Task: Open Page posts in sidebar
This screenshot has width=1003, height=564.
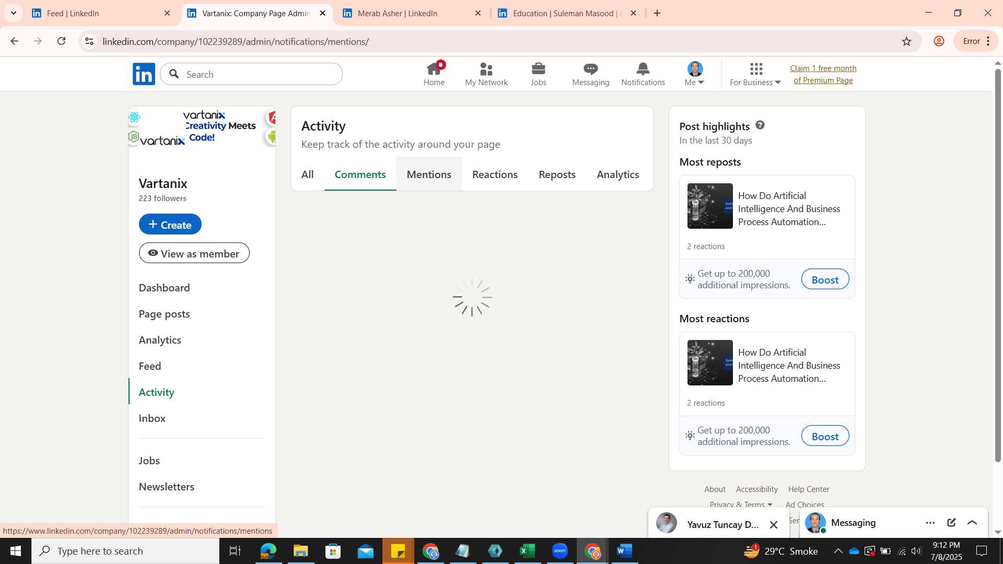Action: [x=164, y=314]
